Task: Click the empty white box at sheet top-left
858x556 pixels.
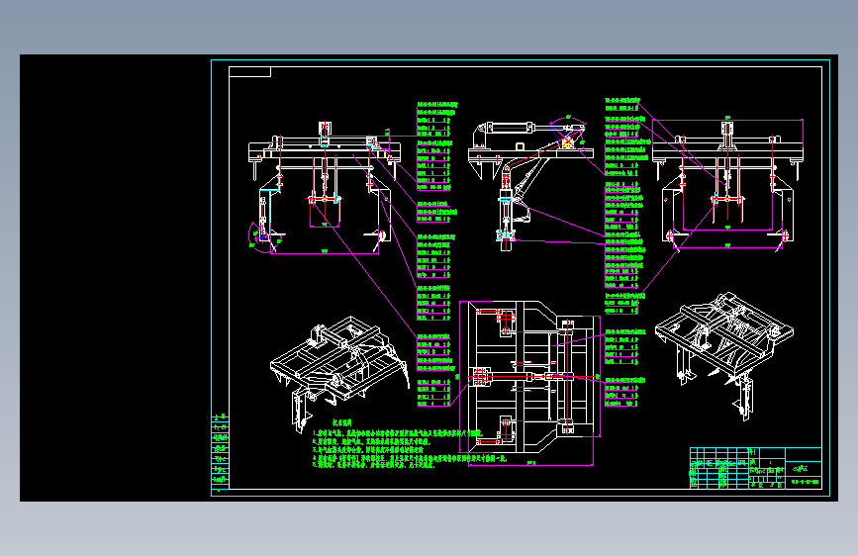Action: pos(249,71)
